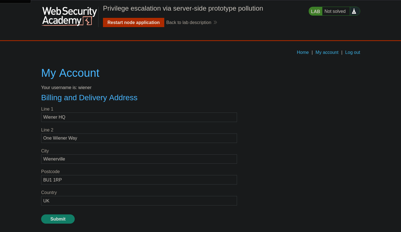Screen dimensions: 401x232
Task: Submit the billing address form
Action: coord(58,219)
